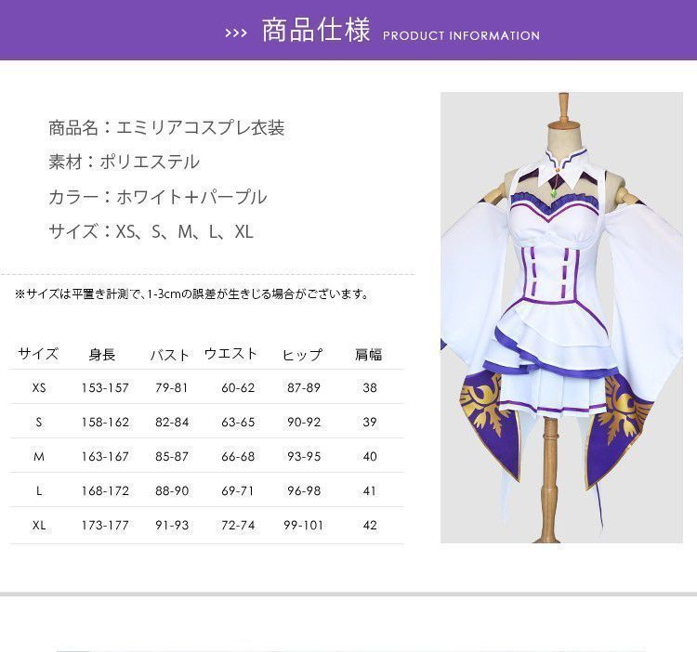This screenshot has width=697, height=652.
Task: Click bust value 79-81
Action: pos(172,387)
